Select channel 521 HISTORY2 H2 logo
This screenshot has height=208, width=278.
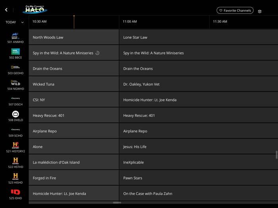pos(15,145)
